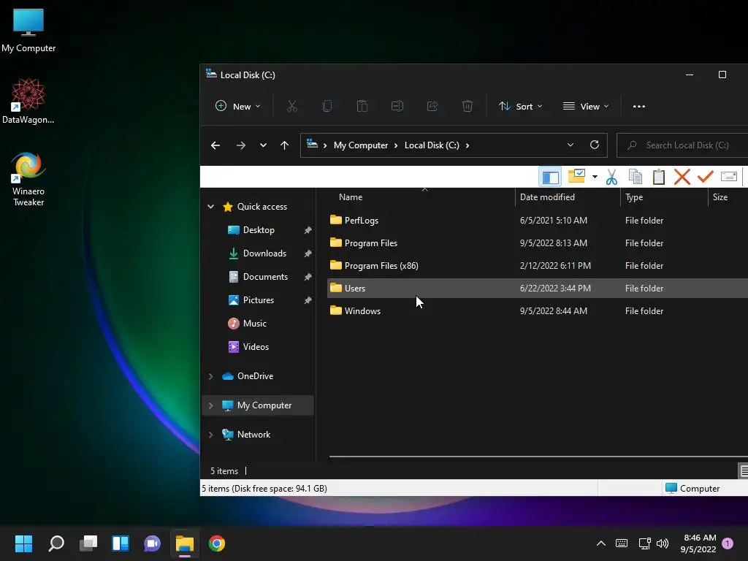The width and height of the screenshot is (748, 561).
Task: Select Downloads in navigation pane
Action: tap(264, 253)
